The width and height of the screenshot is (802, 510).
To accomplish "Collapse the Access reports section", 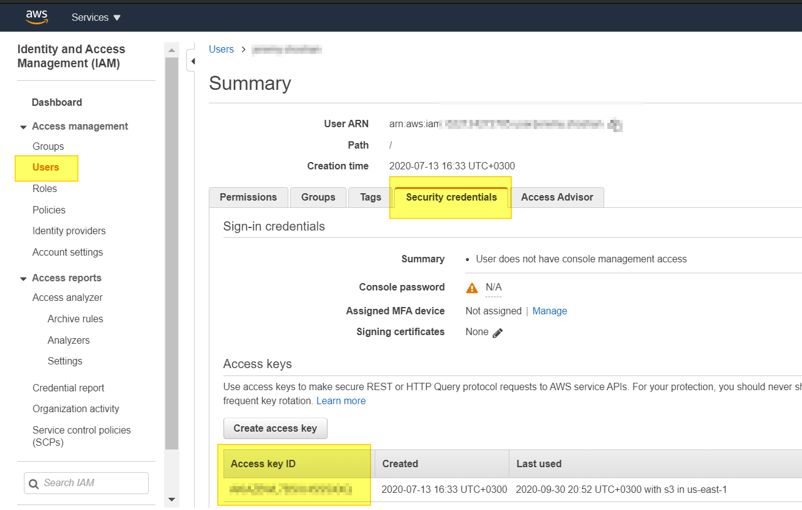I will point(24,278).
